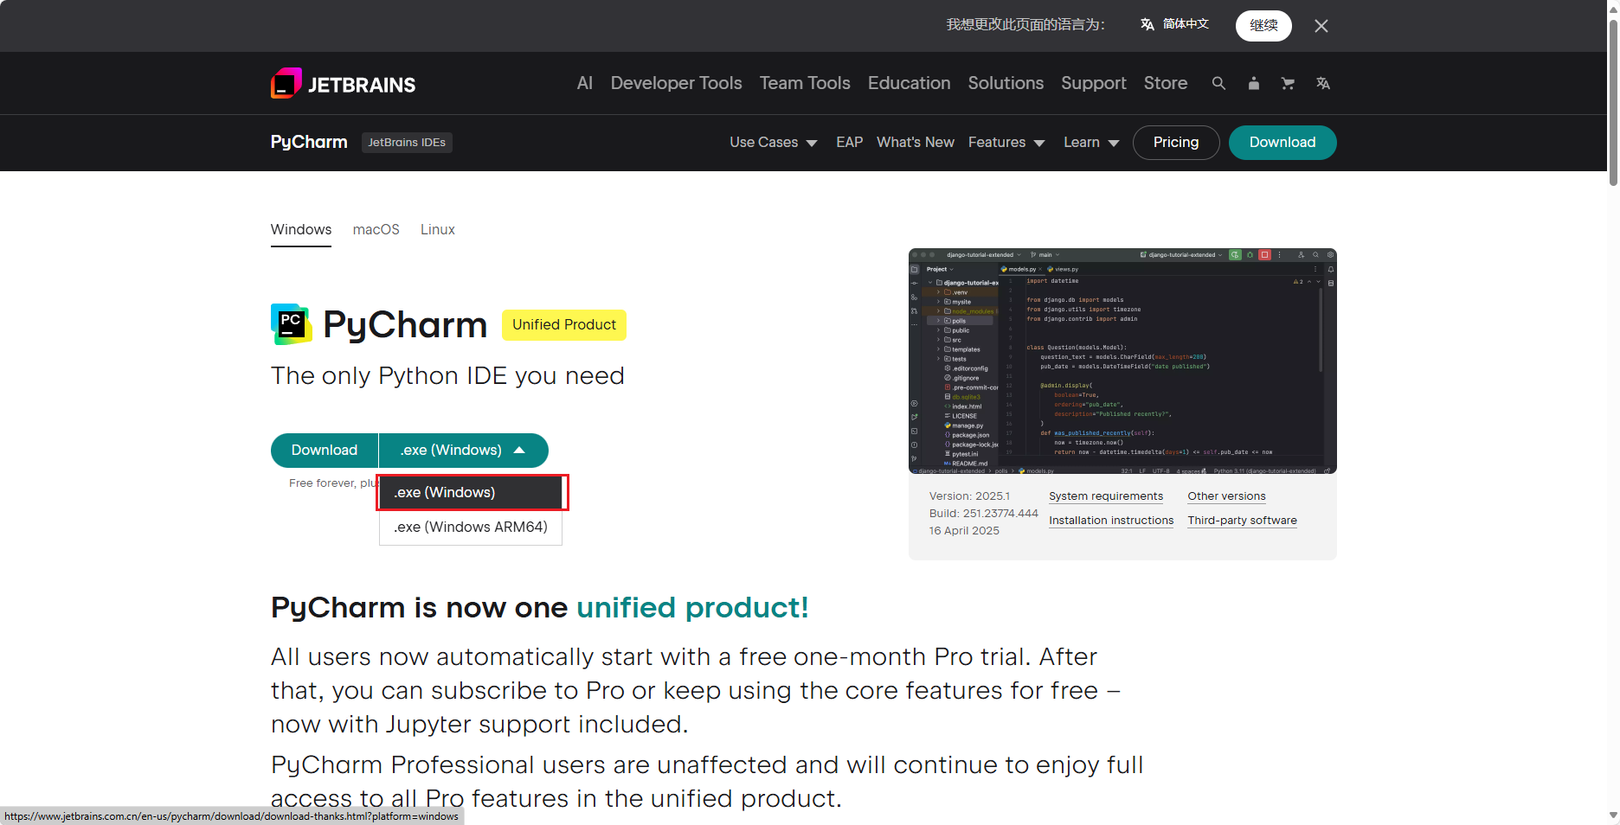Open the Solutions menu
1620x825 pixels.
click(x=1006, y=83)
